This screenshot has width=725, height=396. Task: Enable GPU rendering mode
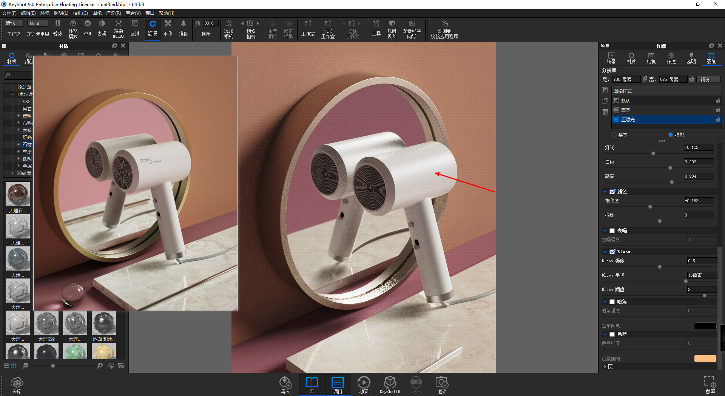tap(88, 28)
